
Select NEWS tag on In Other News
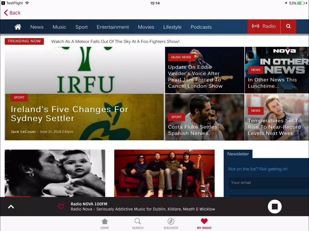tap(256, 70)
